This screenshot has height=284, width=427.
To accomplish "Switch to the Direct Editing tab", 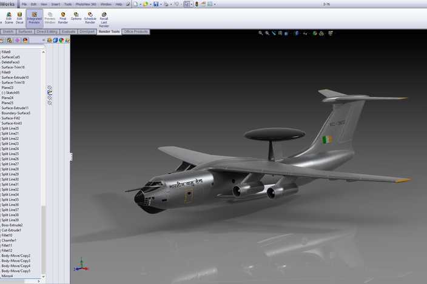I will click(x=47, y=31).
